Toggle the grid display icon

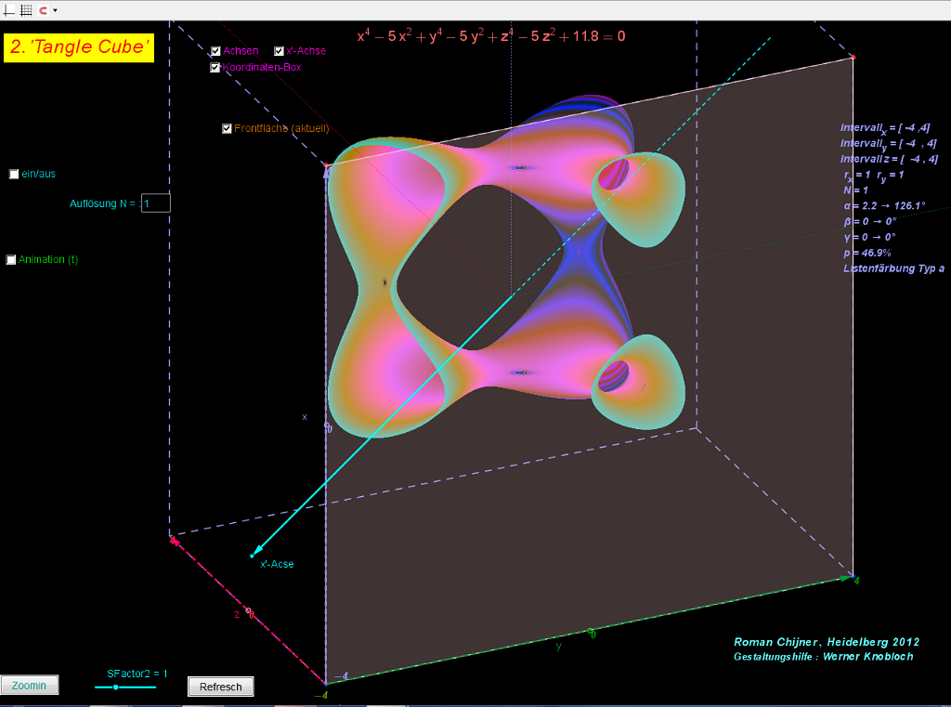coord(26,10)
